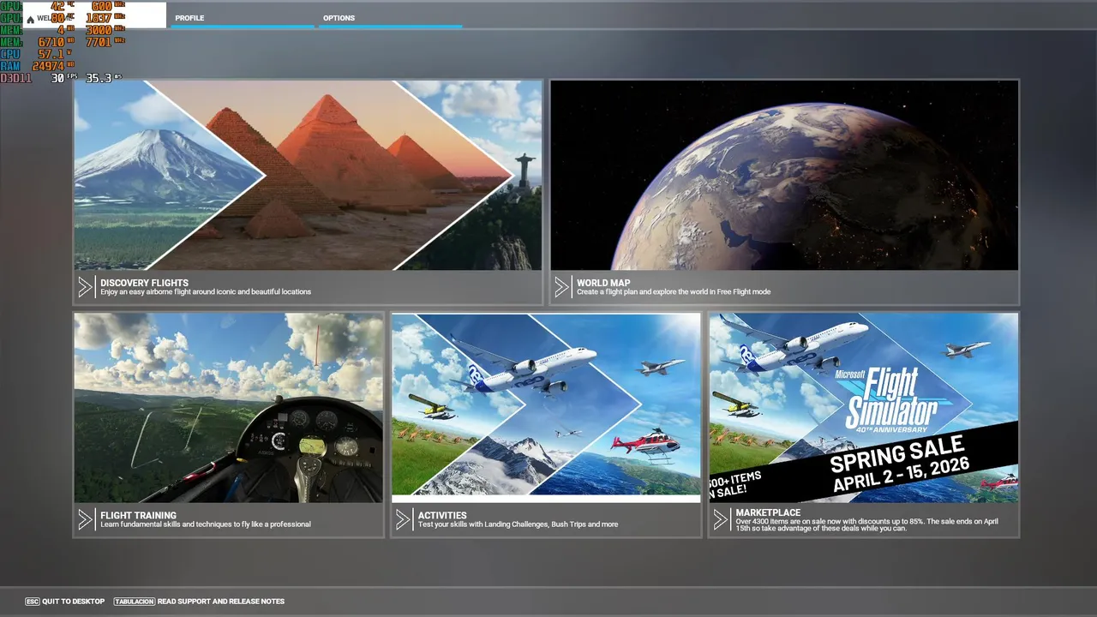Click 'Learn fundamental skills and techniques' text

pos(206,524)
